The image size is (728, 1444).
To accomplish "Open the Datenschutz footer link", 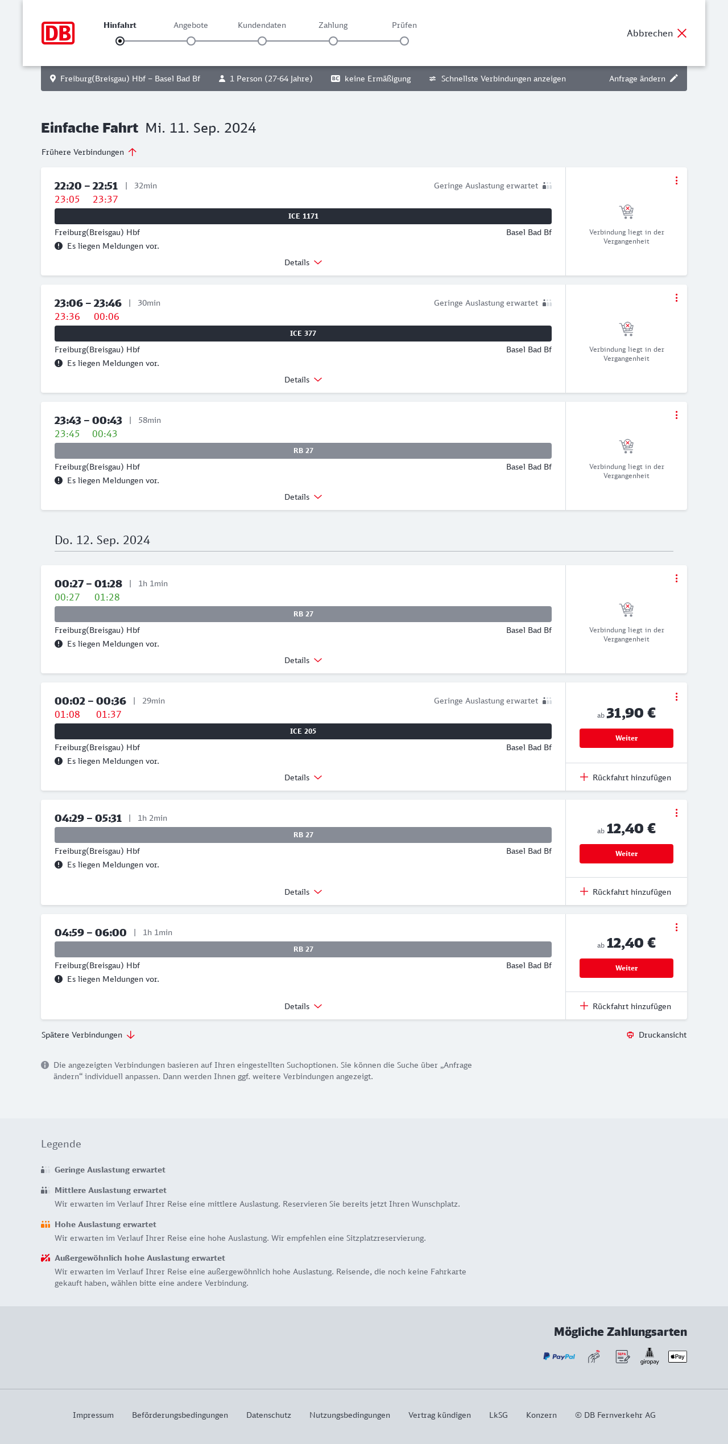I will tap(268, 1415).
